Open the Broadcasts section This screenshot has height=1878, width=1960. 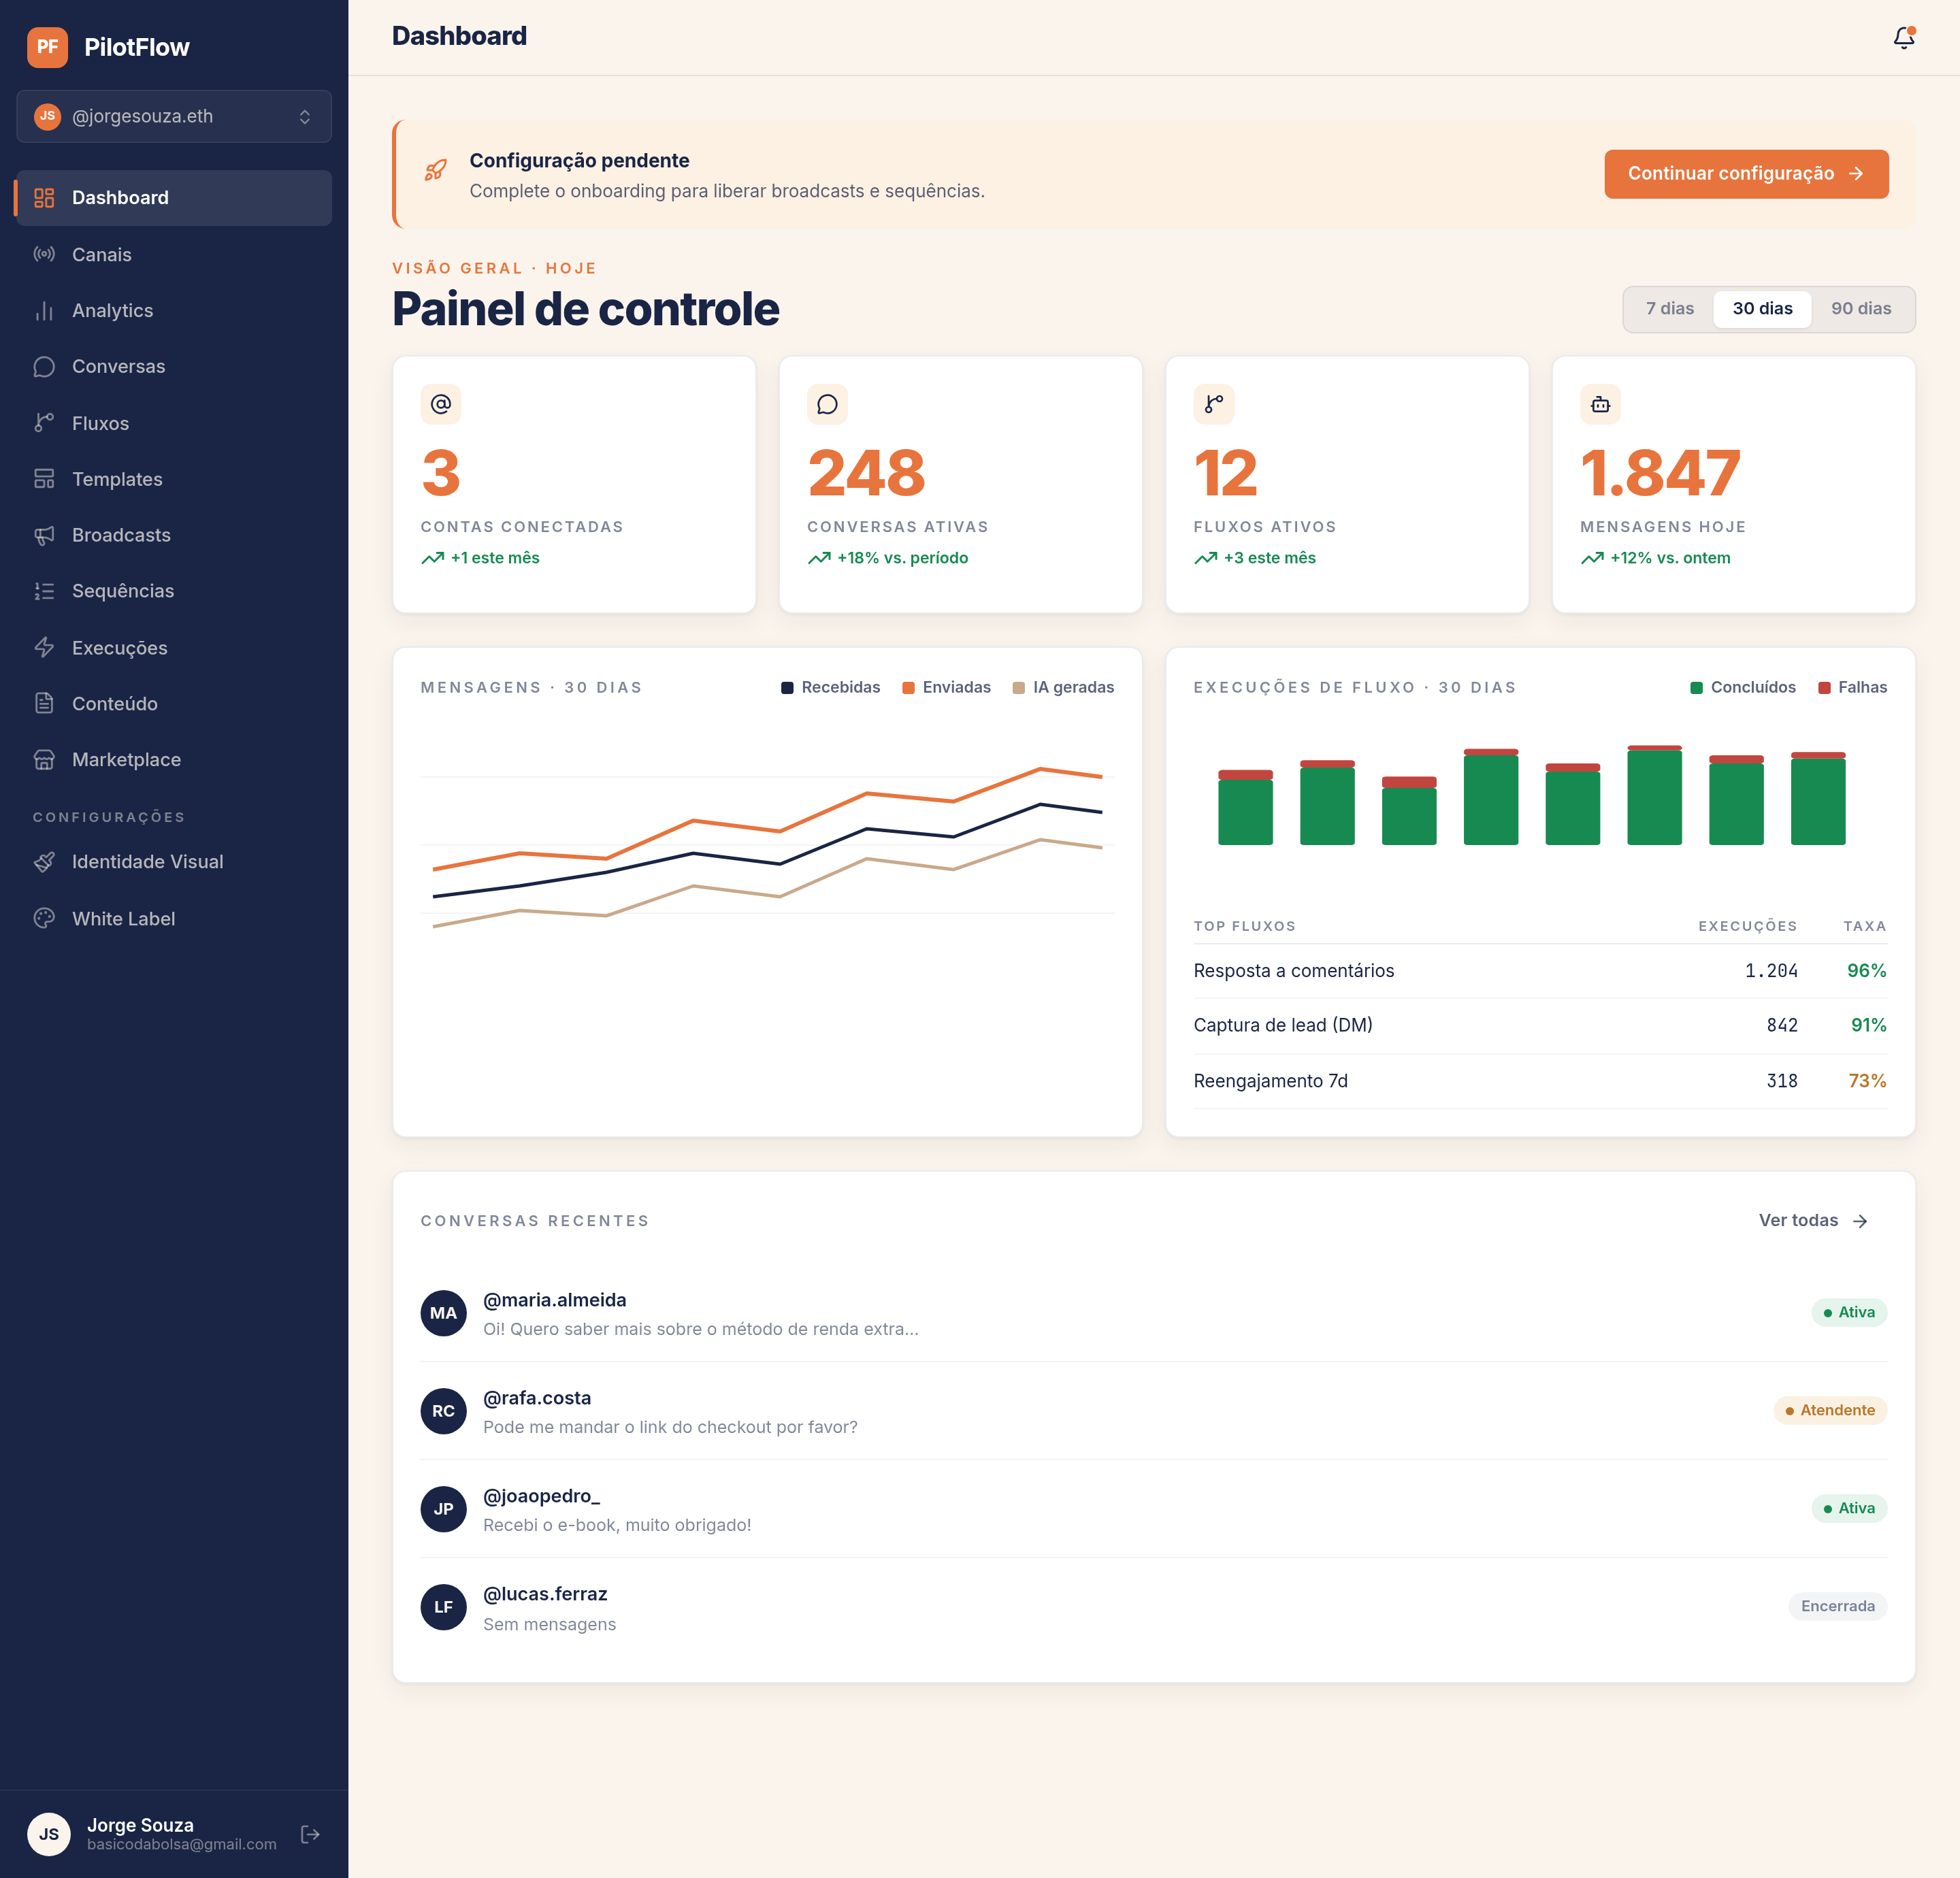tap(174, 535)
